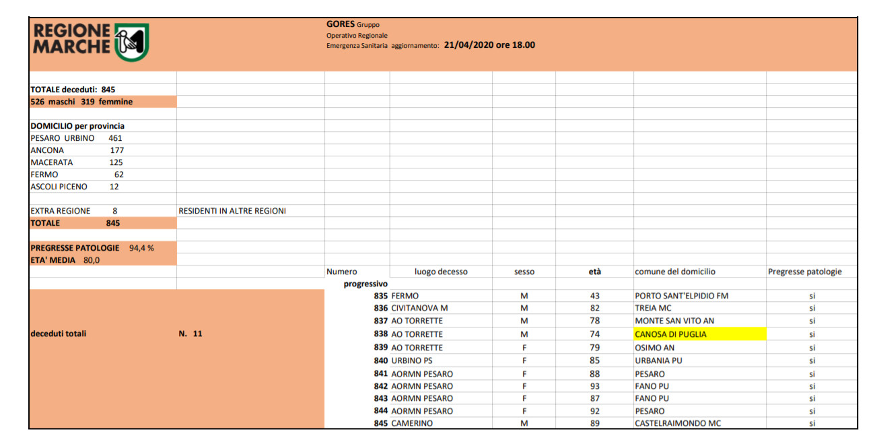
Task: Click the age value 43
Action: (594, 296)
